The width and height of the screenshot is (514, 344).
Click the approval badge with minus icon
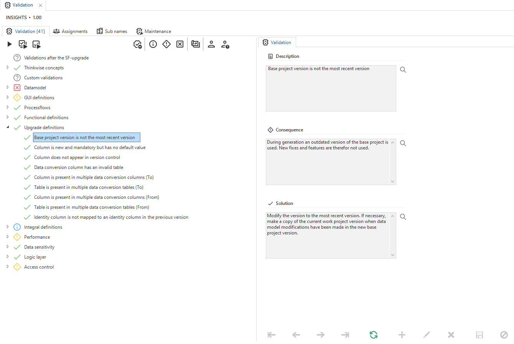point(137,44)
